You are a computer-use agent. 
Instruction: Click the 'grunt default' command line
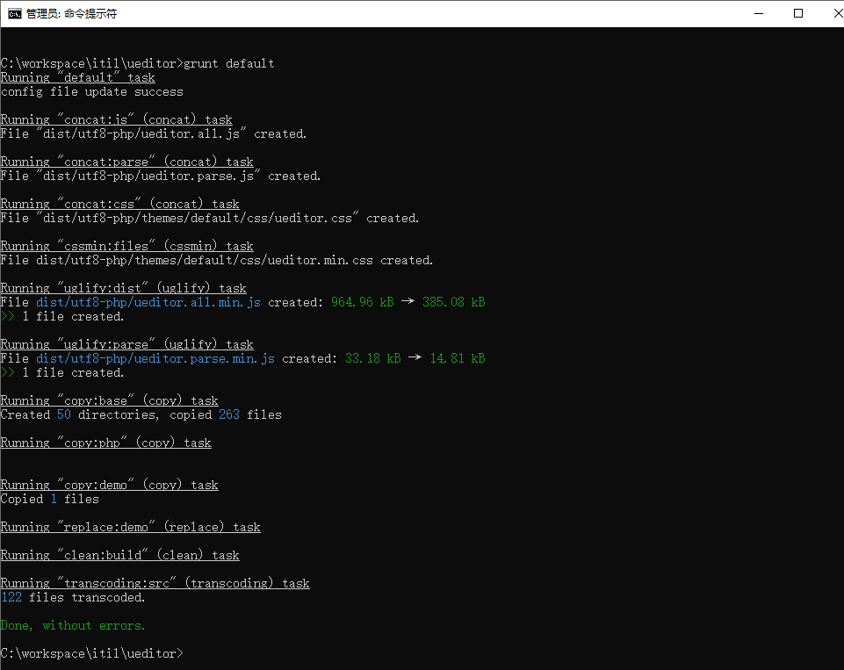pyautogui.click(x=138, y=63)
